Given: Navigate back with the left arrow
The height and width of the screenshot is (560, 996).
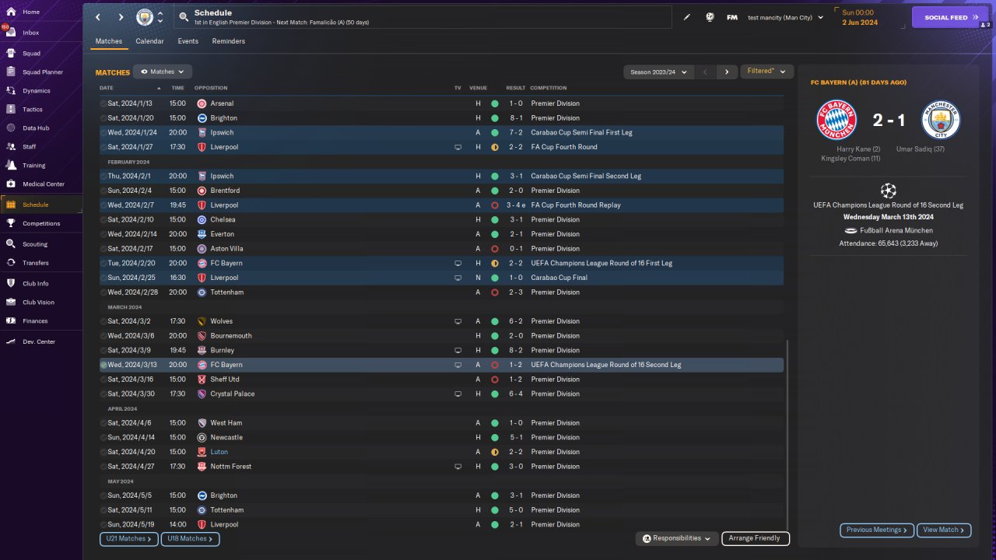Looking at the screenshot, I should point(98,17).
